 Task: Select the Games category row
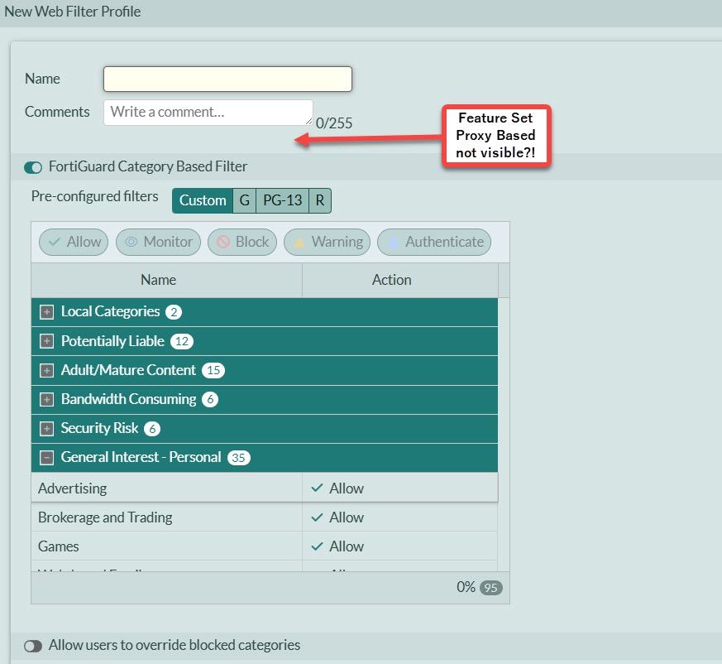pos(265,546)
